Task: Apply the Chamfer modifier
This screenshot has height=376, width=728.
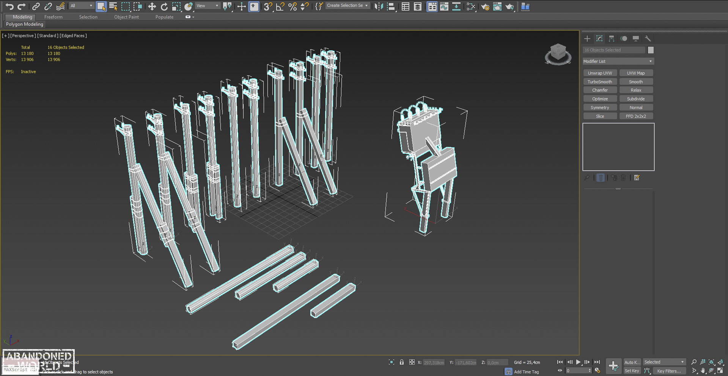Action: point(600,90)
